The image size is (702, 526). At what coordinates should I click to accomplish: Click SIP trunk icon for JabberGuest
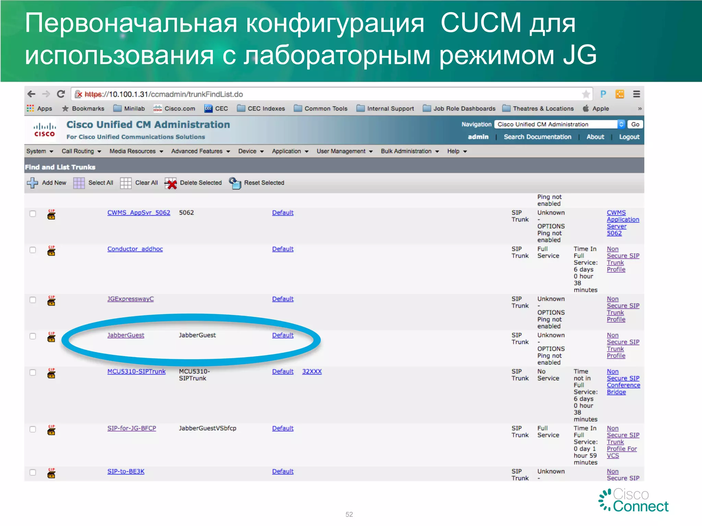(x=51, y=337)
